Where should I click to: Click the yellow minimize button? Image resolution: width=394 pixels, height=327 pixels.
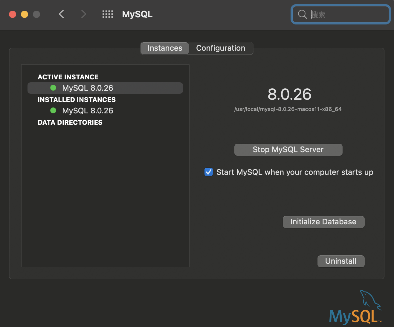point(25,14)
